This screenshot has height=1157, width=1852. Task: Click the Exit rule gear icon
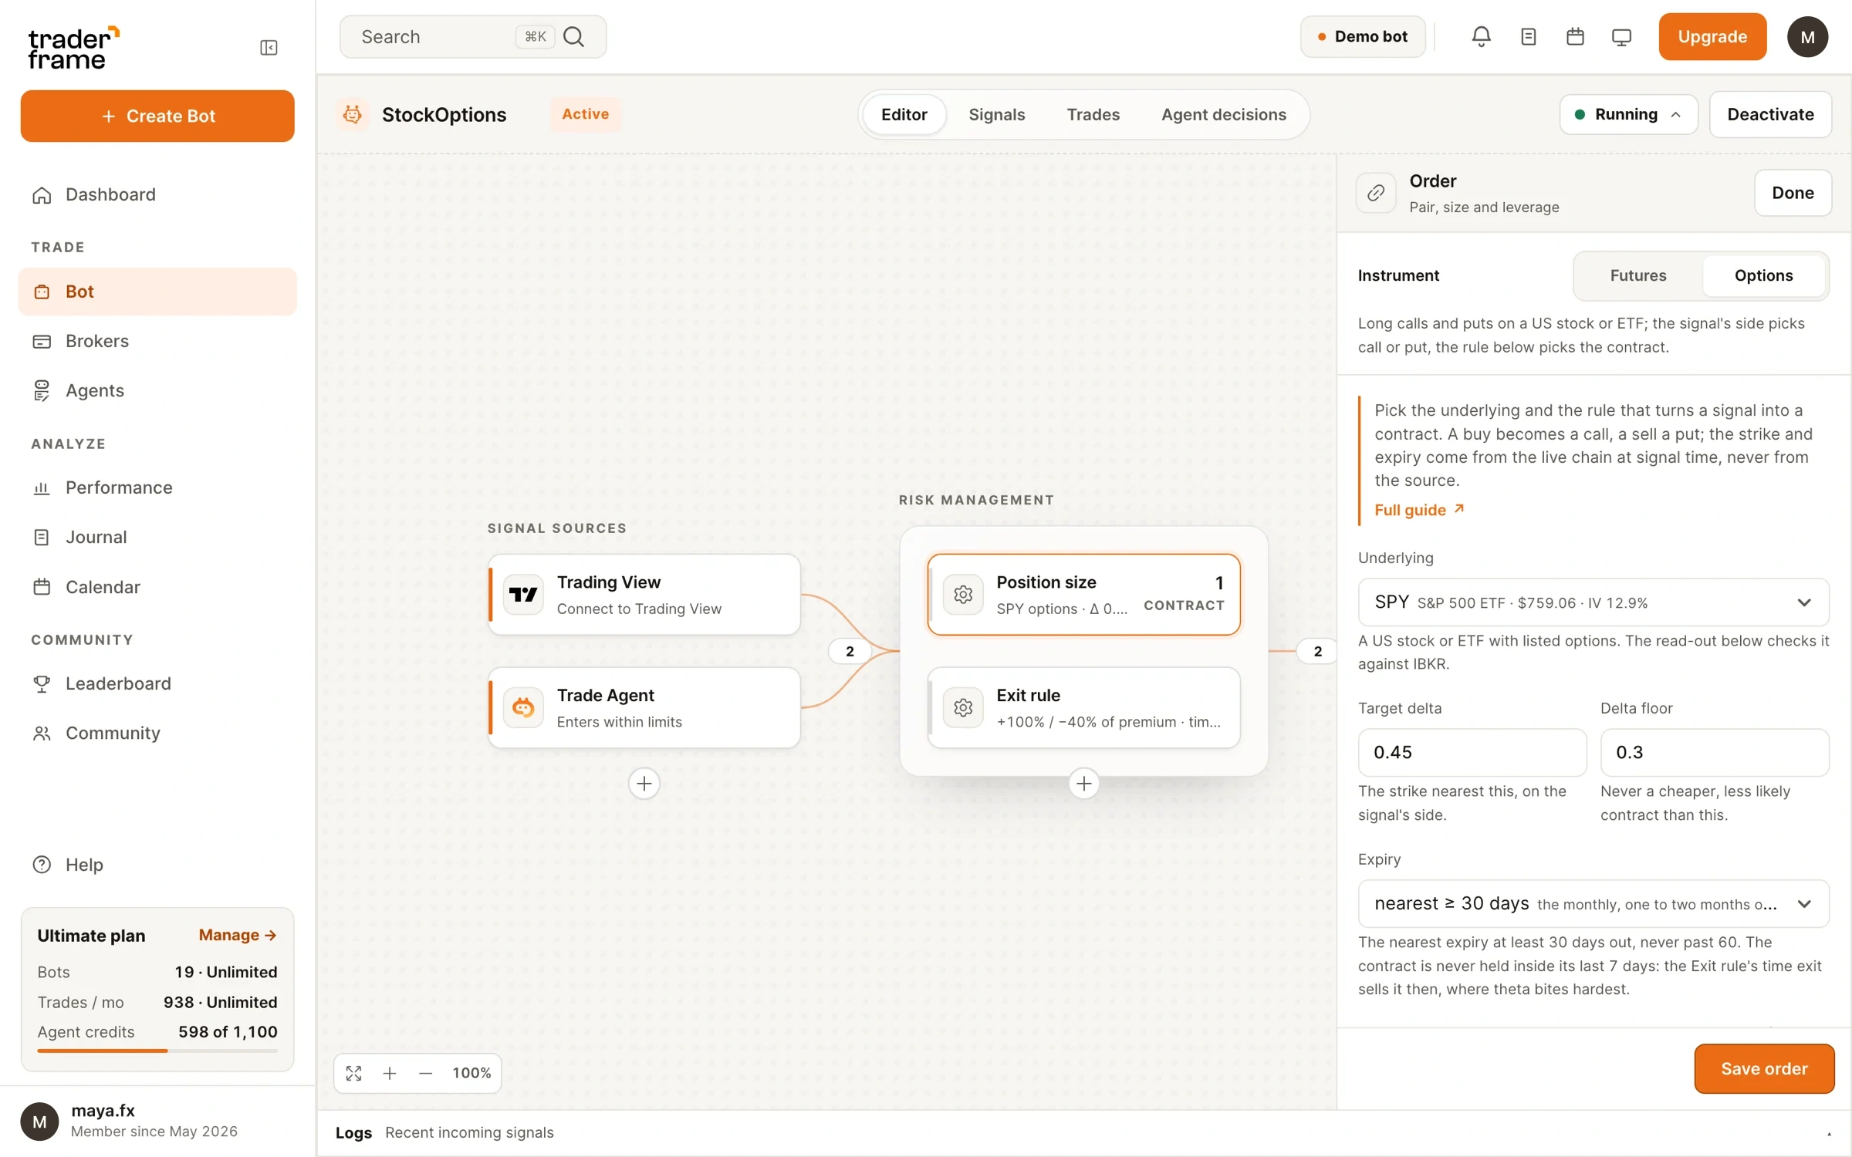(x=963, y=707)
